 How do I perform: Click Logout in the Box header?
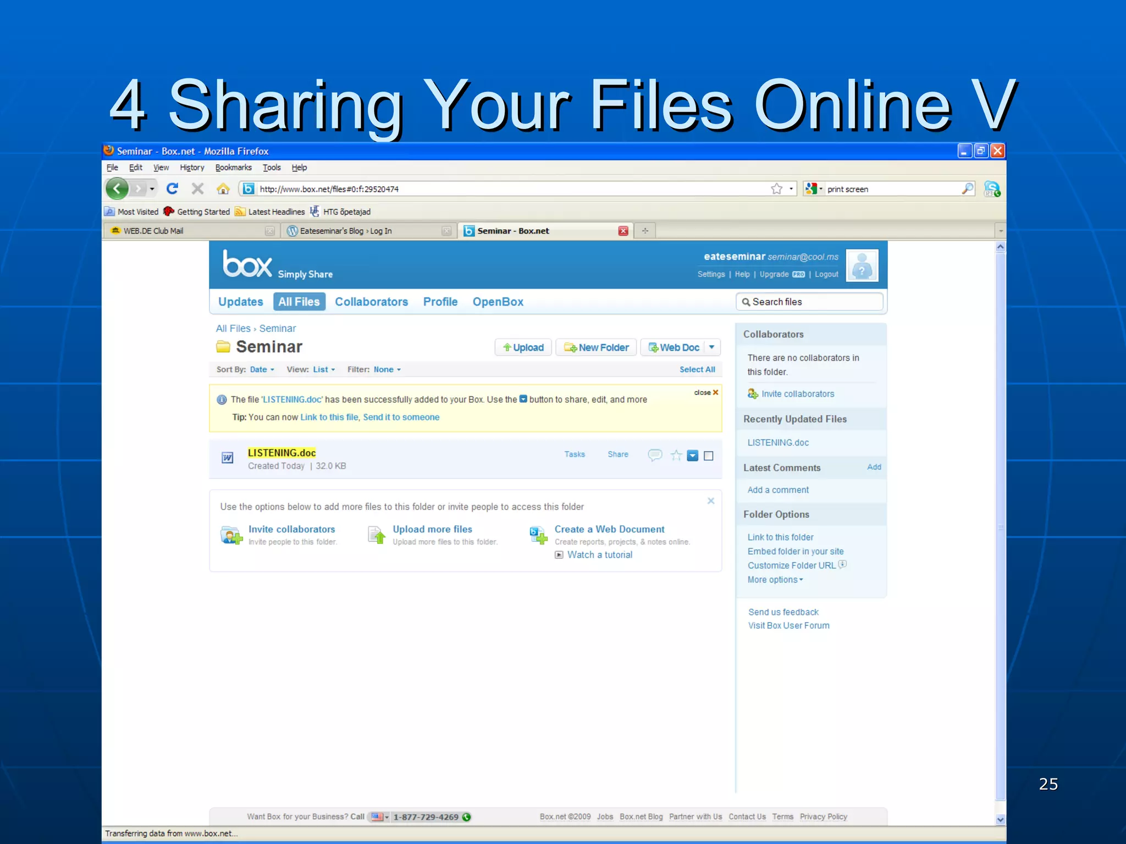(x=826, y=274)
